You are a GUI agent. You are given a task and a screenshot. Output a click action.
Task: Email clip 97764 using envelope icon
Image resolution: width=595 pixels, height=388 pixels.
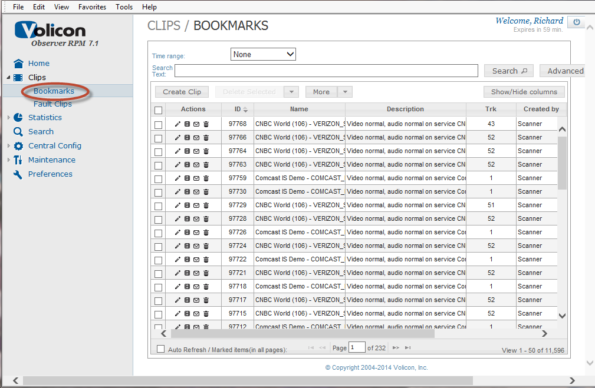coord(196,151)
